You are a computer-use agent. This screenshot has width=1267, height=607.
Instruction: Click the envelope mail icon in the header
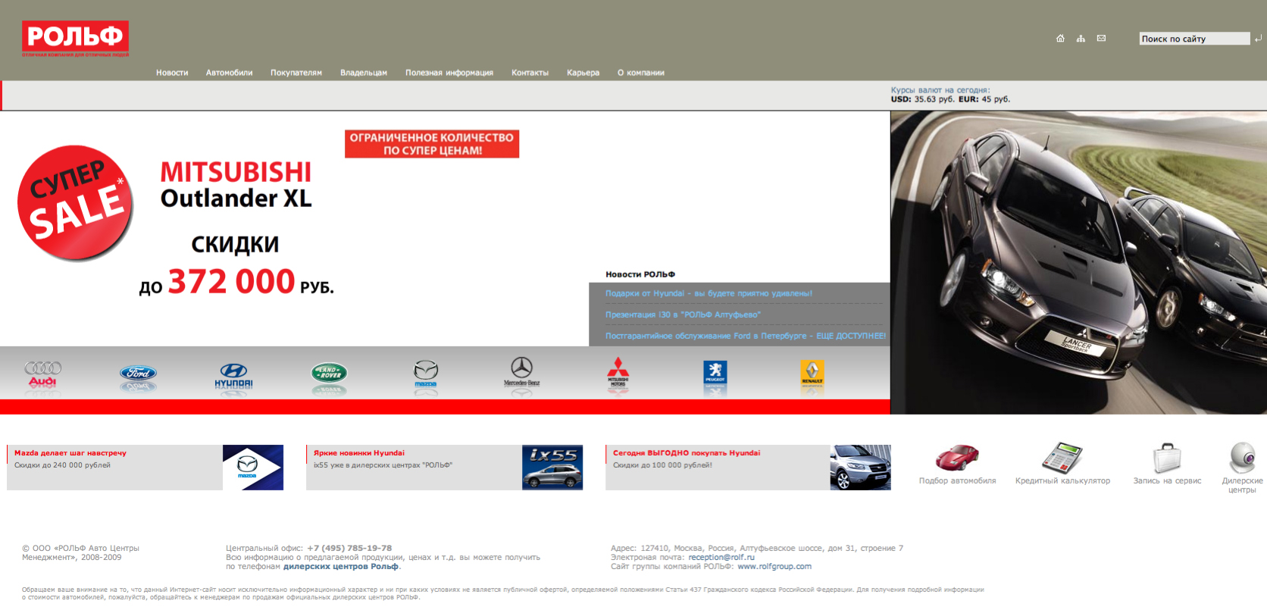coord(1101,39)
